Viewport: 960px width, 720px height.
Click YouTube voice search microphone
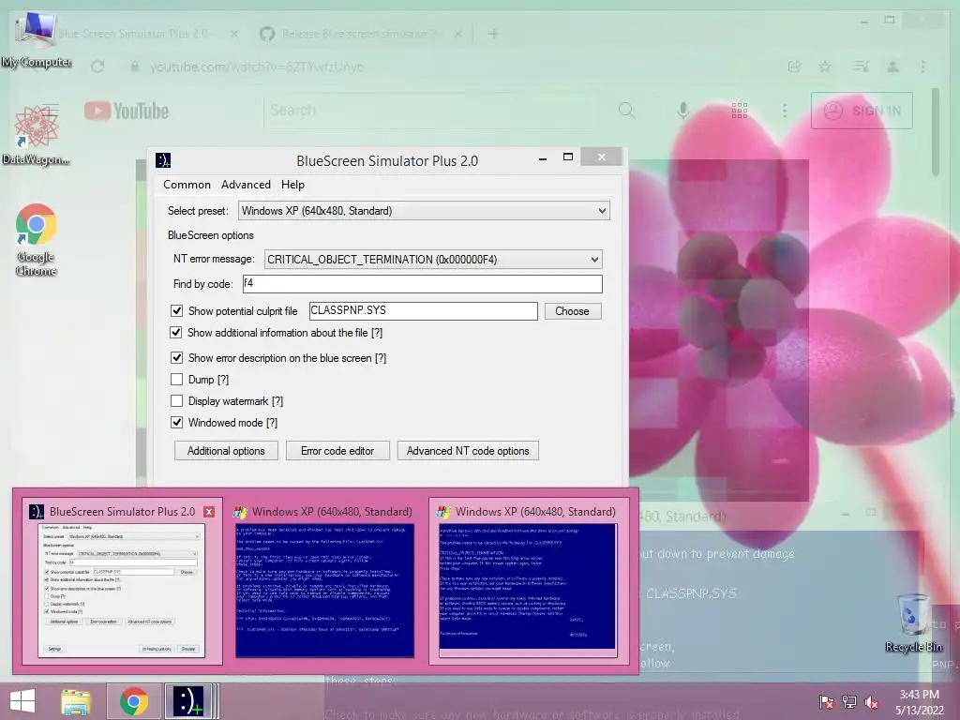click(683, 111)
